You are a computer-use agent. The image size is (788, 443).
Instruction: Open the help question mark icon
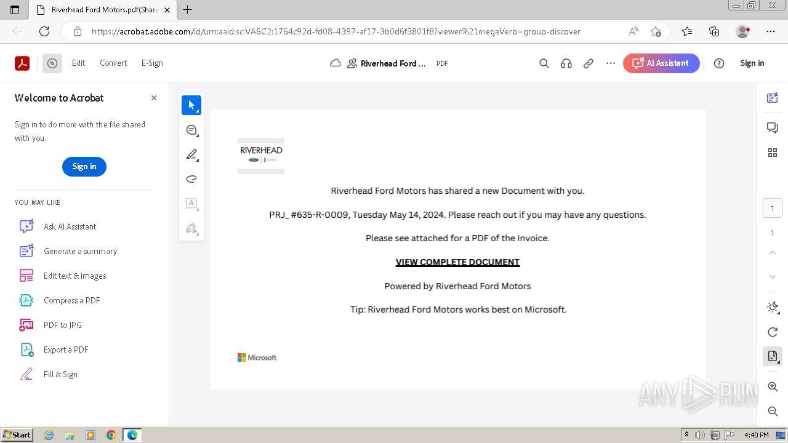click(x=719, y=63)
